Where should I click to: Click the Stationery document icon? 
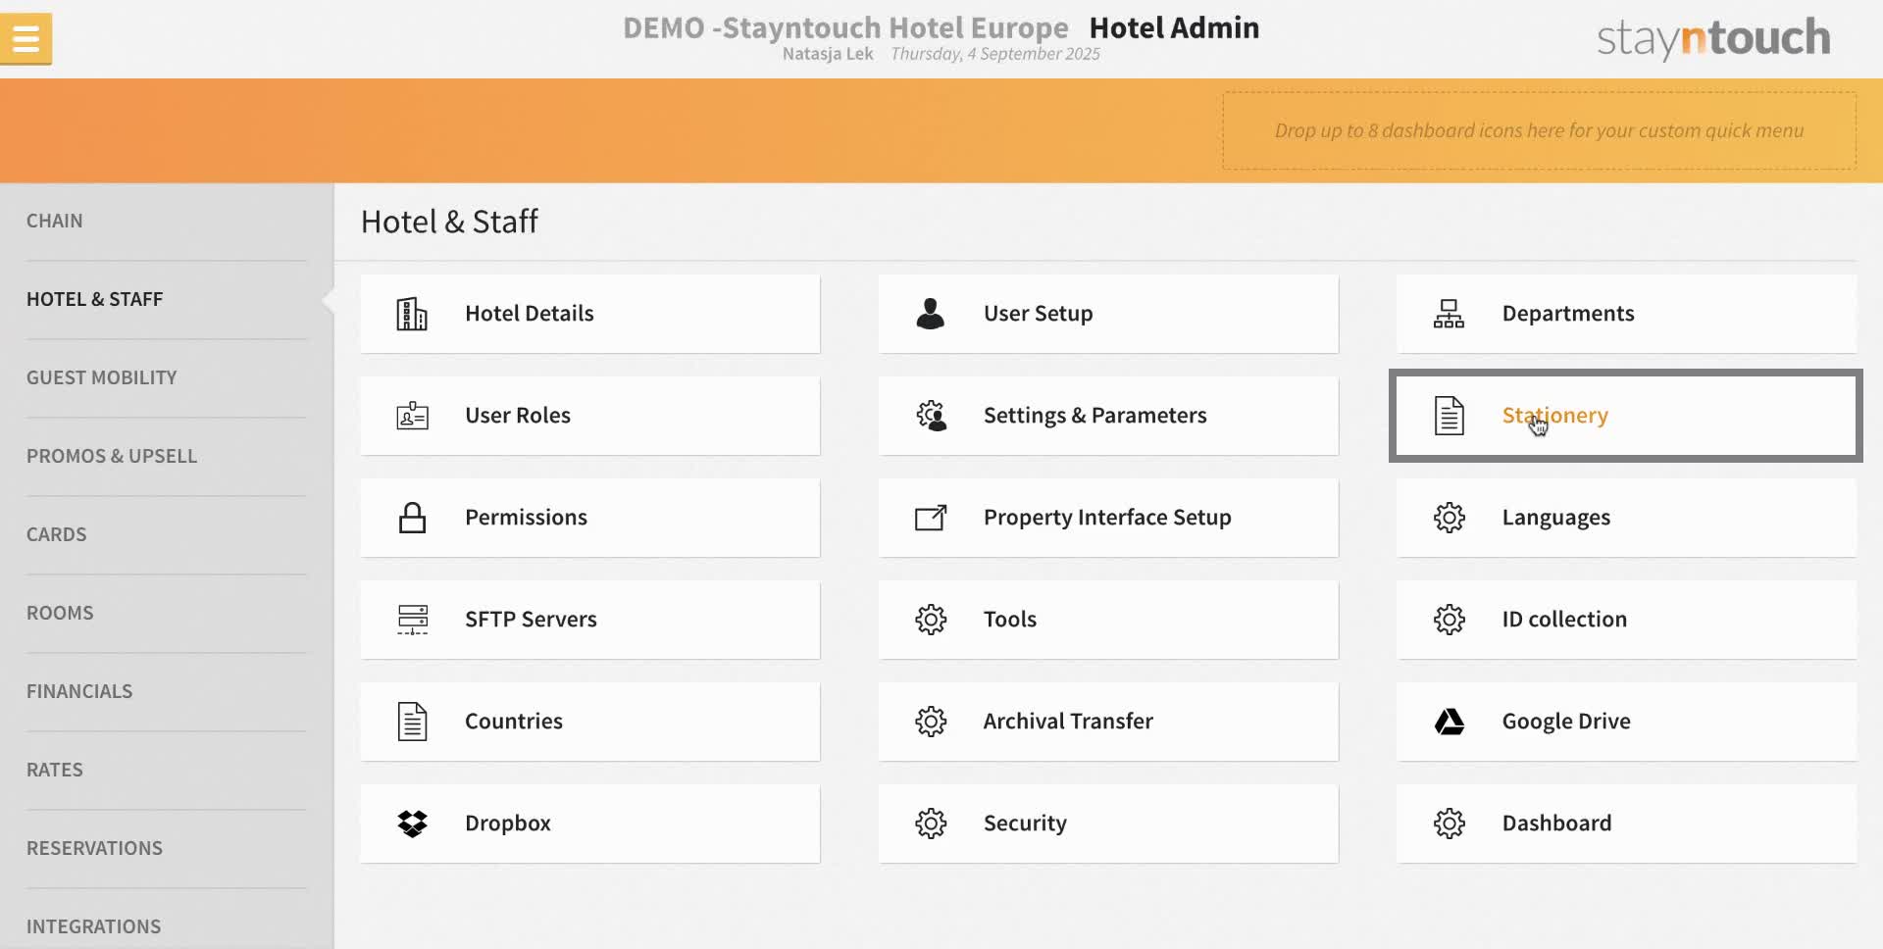(1449, 416)
